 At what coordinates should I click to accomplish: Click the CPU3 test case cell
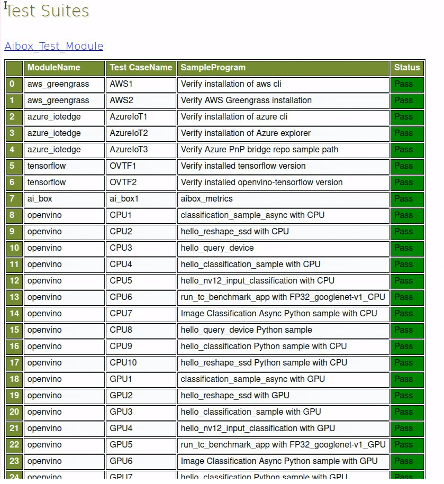tap(140, 248)
